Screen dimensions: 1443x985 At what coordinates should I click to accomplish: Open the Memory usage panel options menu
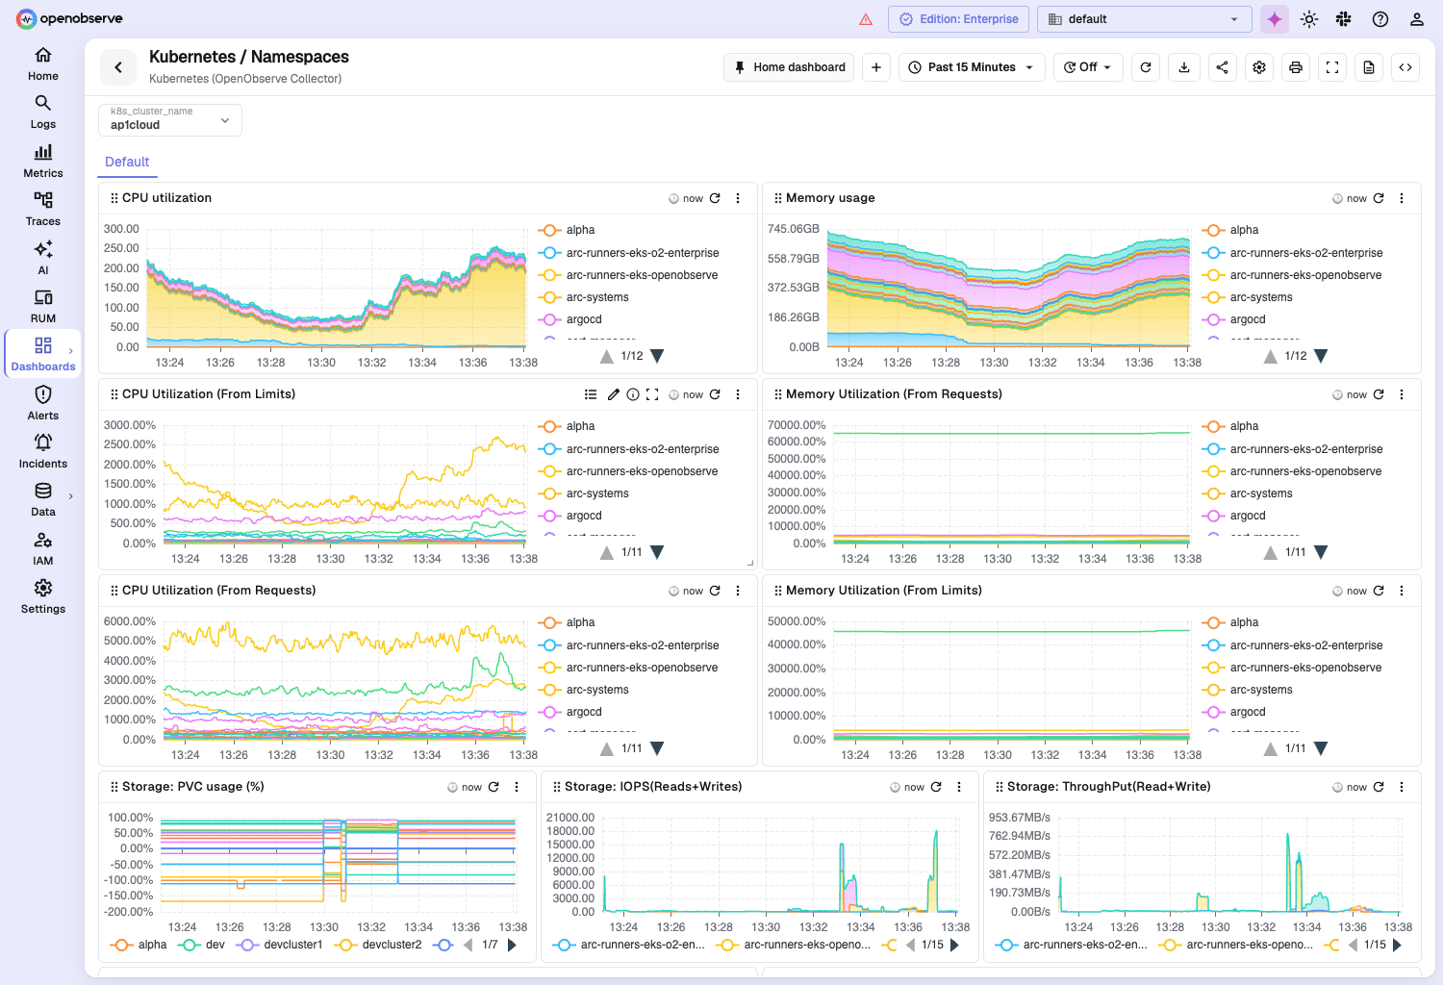coord(1402,198)
